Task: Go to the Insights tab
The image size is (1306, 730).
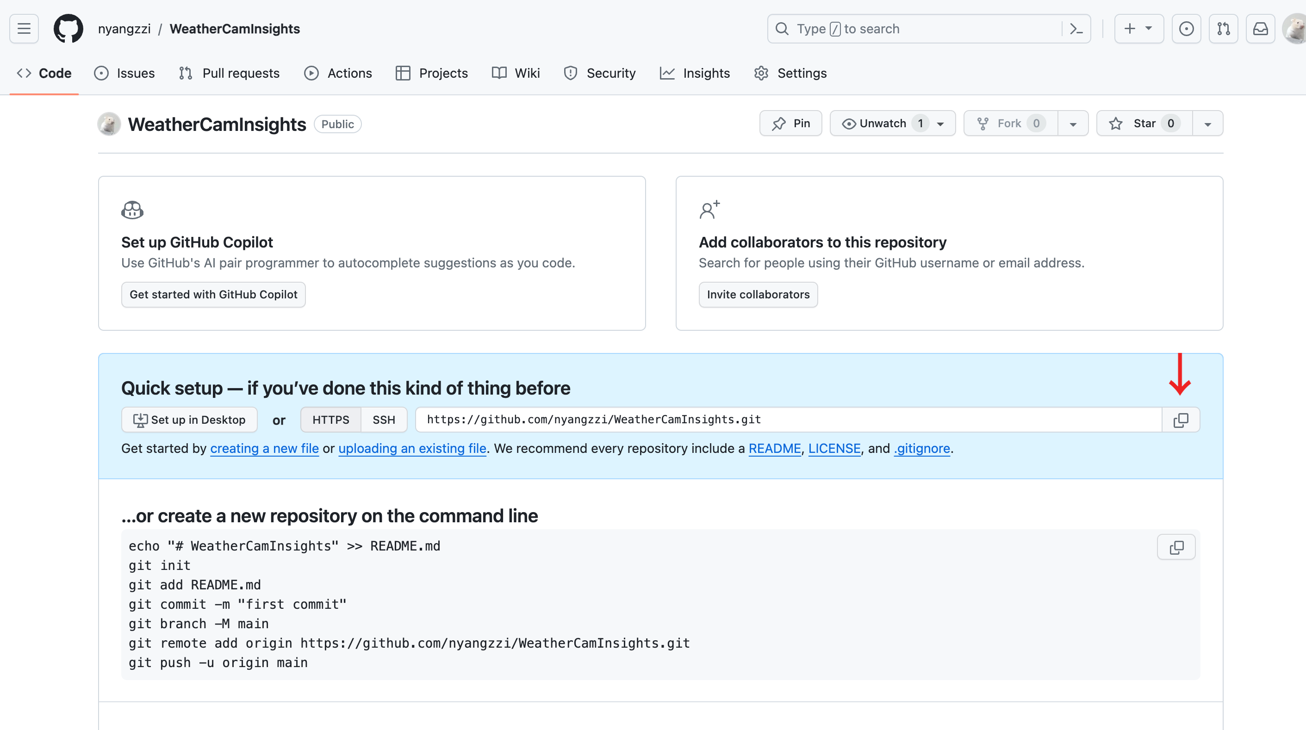Action: pyautogui.click(x=695, y=73)
